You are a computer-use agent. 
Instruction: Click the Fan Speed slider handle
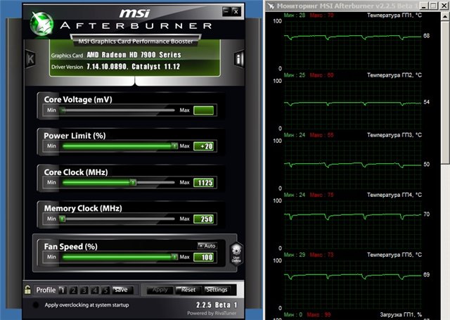(x=174, y=257)
